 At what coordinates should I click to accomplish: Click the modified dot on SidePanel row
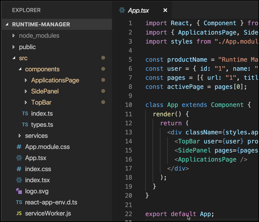click(103, 91)
